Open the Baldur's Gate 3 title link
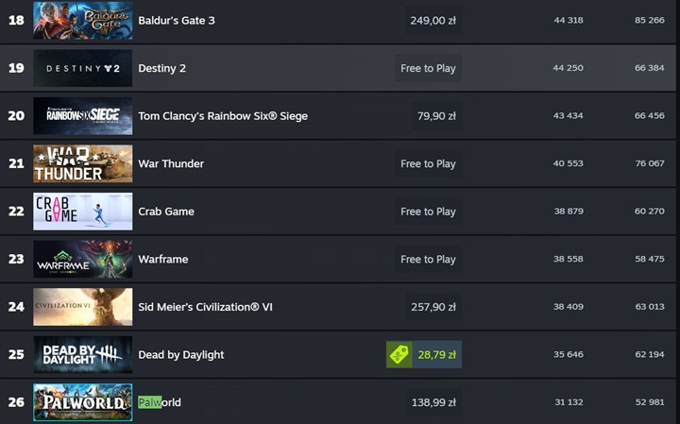Screen dimensions: 680x424 click(177, 21)
